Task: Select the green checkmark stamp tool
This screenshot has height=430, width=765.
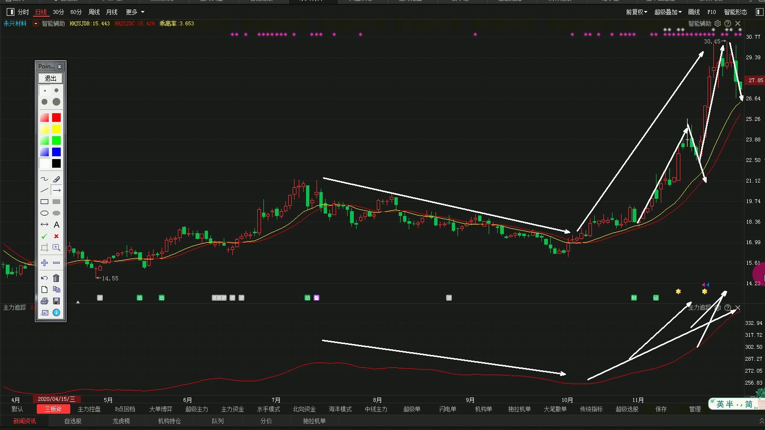Action: (x=44, y=236)
